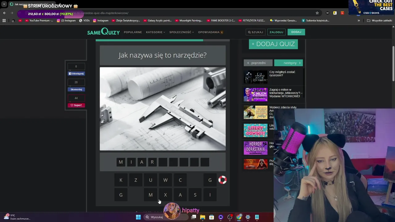The image size is (395, 222).
Task: Open Settings gear in taskbar
Action: pos(248,217)
